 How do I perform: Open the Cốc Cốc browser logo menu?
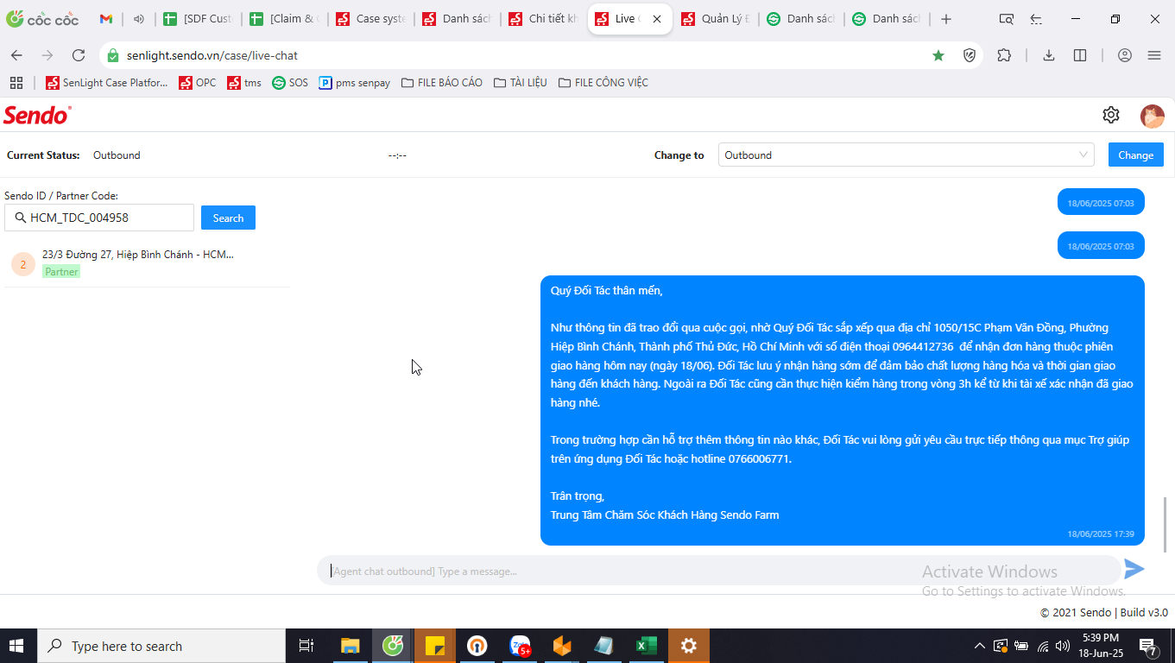pyautogui.click(x=41, y=19)
